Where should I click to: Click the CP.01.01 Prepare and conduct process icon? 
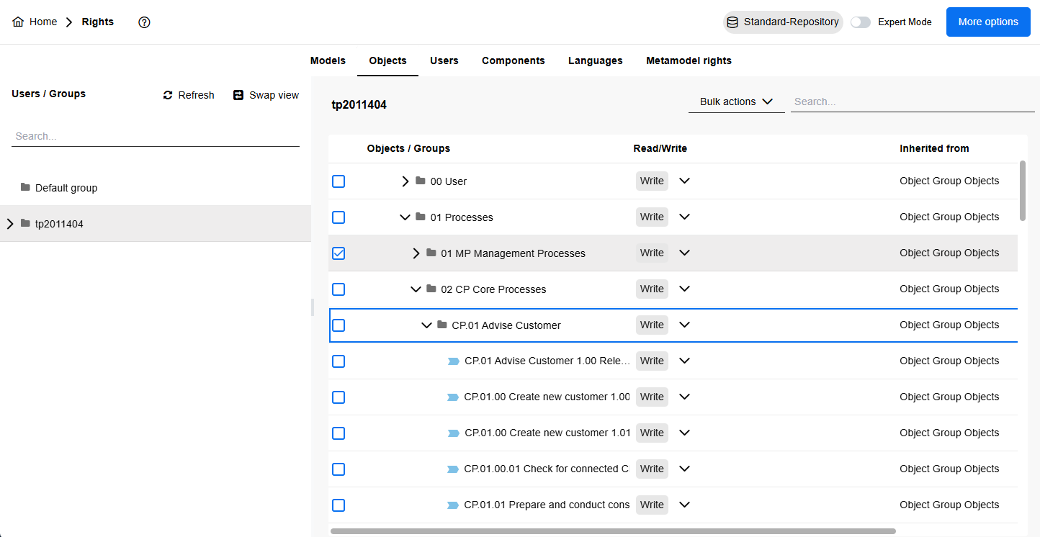tap(453, 505)
